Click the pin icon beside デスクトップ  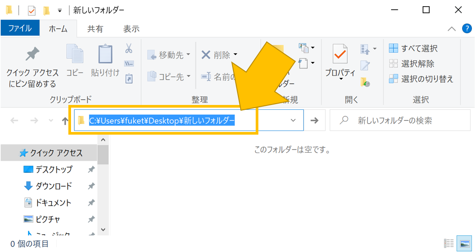point(91,170)
